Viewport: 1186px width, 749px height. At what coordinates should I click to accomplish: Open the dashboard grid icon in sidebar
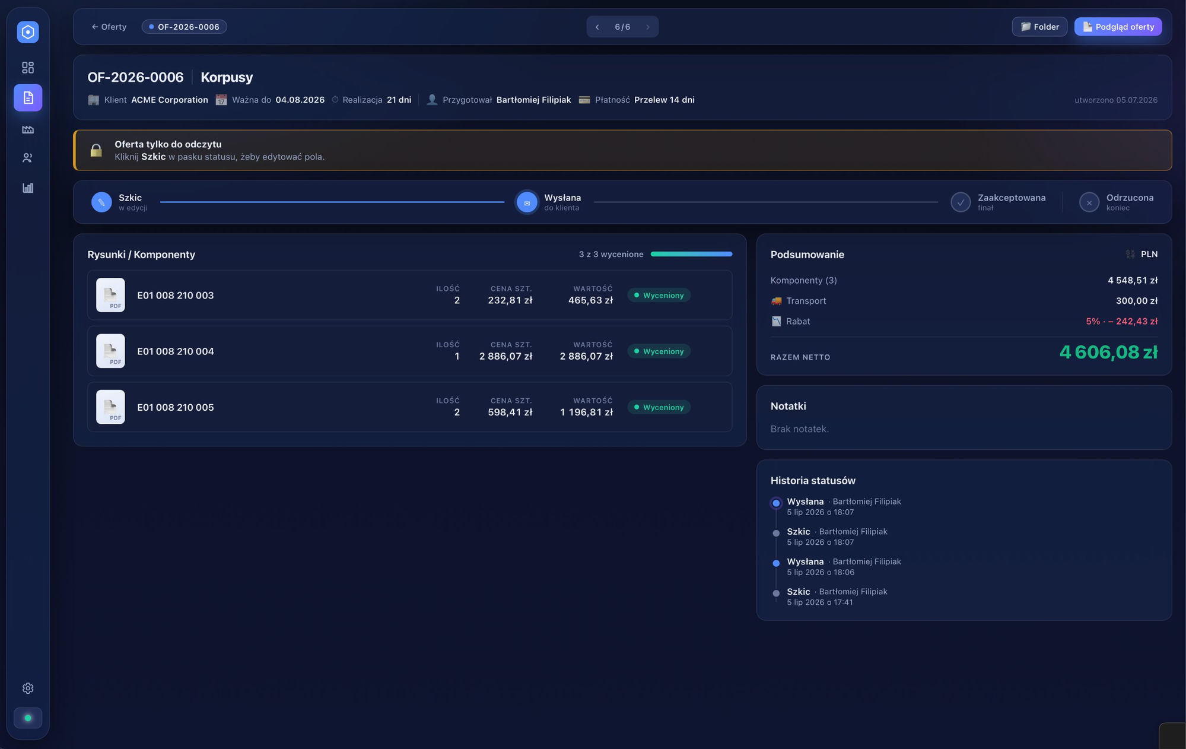pos(28,68)
